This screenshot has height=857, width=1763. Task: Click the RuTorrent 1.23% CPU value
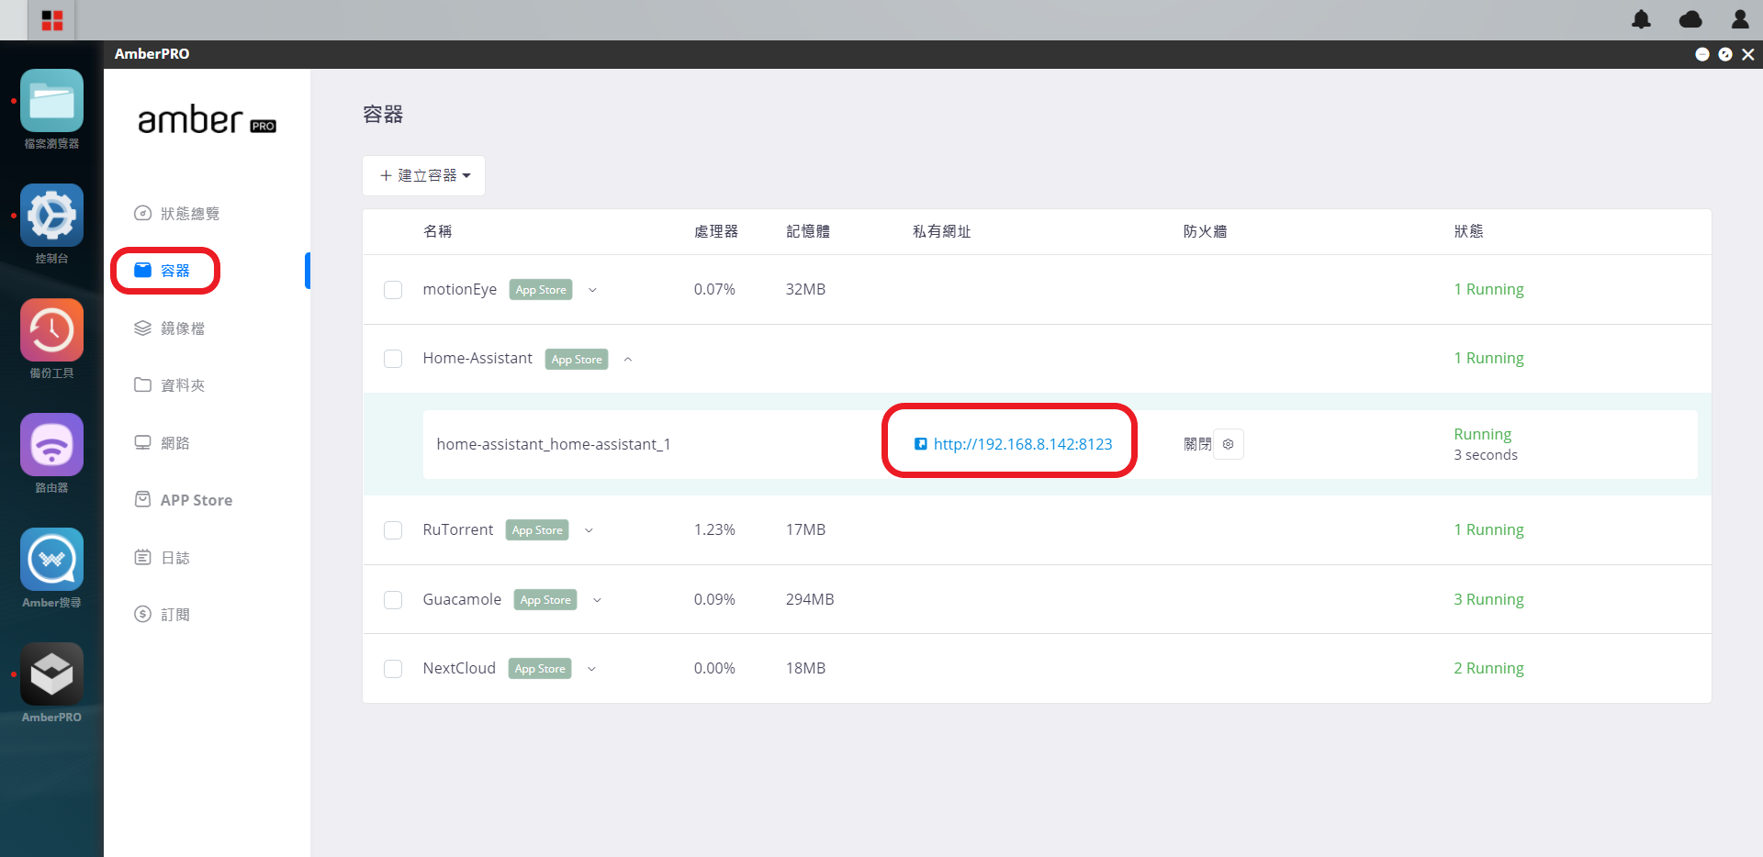pyautogui.click(x=714, y=529)
